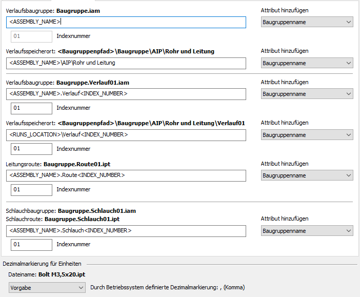Expand attribute dropdown for Schlauchroute row
This screenshot has width=360, height=297.
[x=307, y=231]
